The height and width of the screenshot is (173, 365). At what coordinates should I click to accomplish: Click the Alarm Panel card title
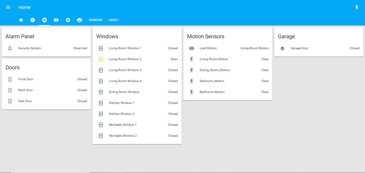pos(20,36)
